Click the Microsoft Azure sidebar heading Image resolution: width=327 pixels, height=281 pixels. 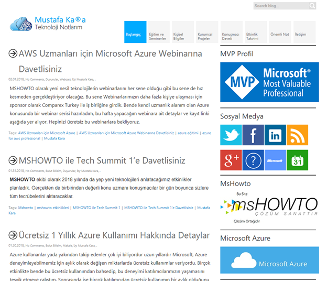coord(245,238)
